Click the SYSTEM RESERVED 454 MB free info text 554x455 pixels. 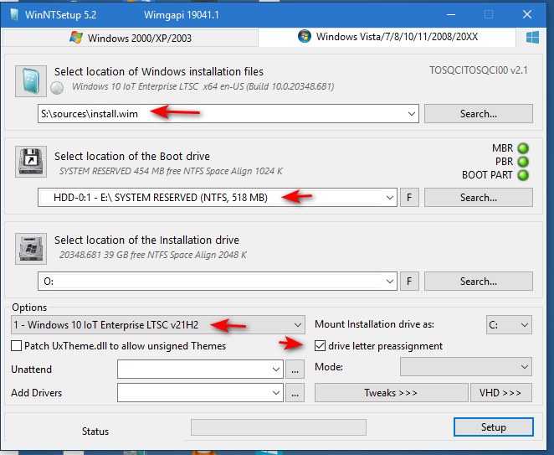coord(171,171)
